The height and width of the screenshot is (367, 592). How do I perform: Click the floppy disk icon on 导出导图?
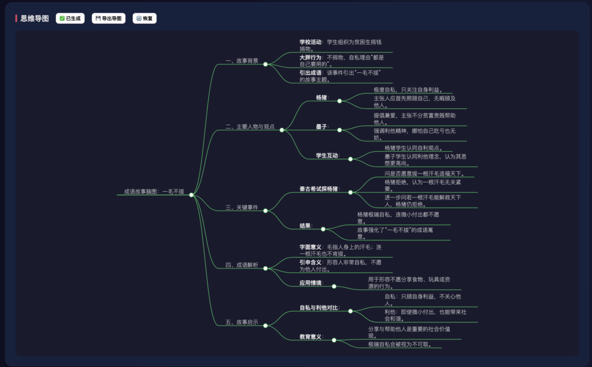(98, 19)
